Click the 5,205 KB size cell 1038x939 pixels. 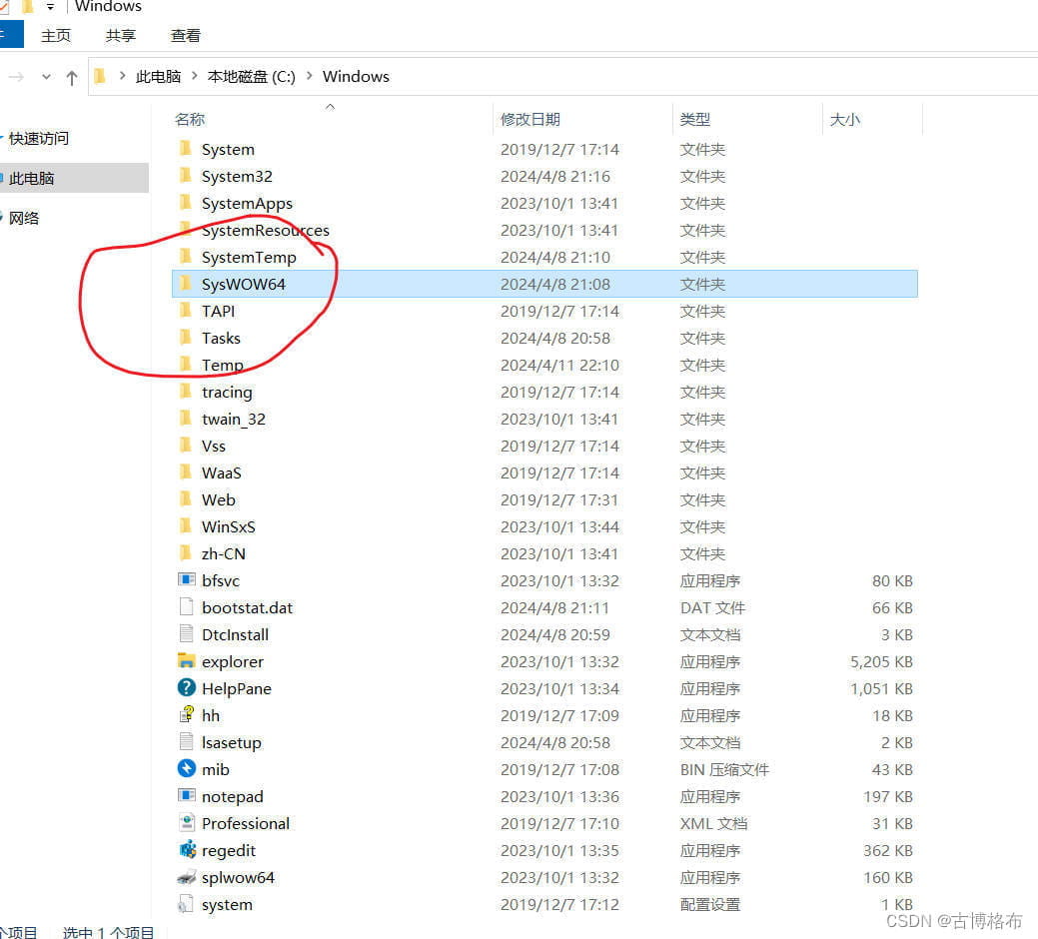click(x=881, y=661)
